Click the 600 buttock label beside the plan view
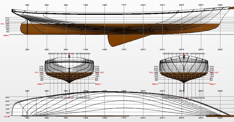The width and height of the screenshot is (234, 122). pos(8,113)
